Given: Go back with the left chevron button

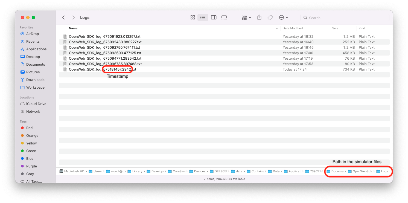Looking at the screenshot, I should tap(63, 18).
